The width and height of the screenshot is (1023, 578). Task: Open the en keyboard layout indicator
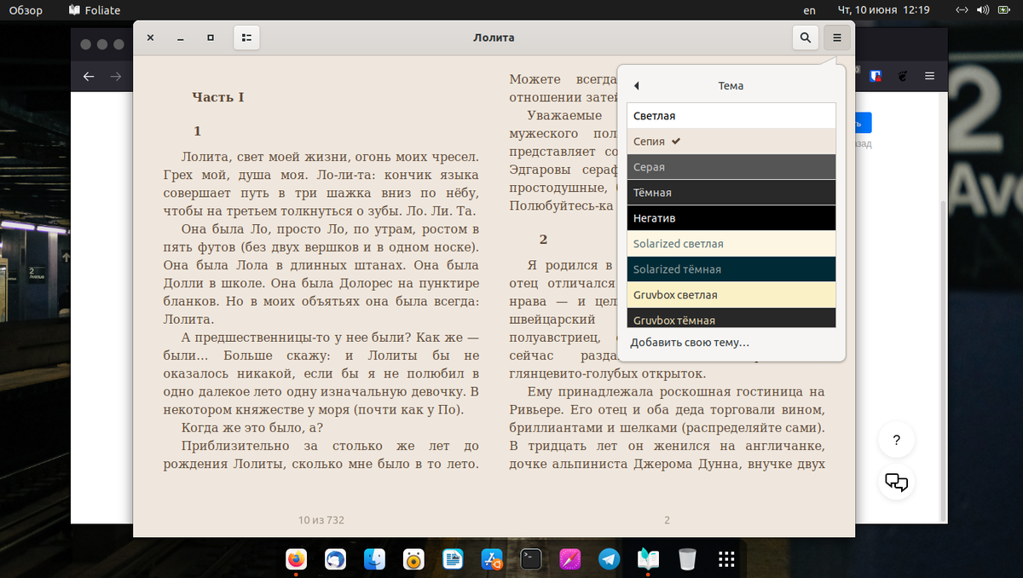click(810, 10)
